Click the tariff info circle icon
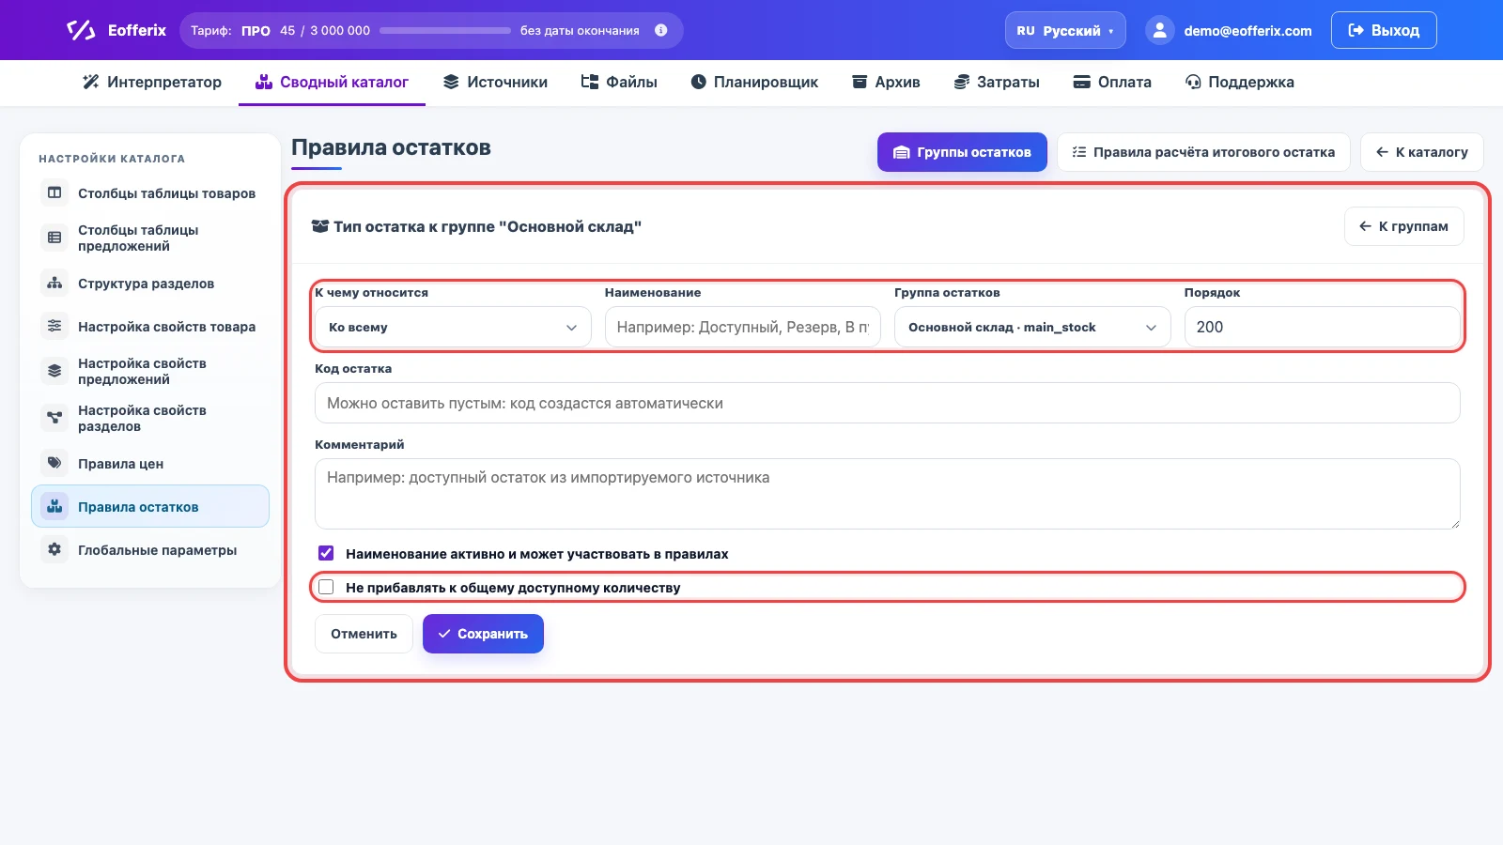This screenshot has width=1503, height=845. (x=661, y=30)
